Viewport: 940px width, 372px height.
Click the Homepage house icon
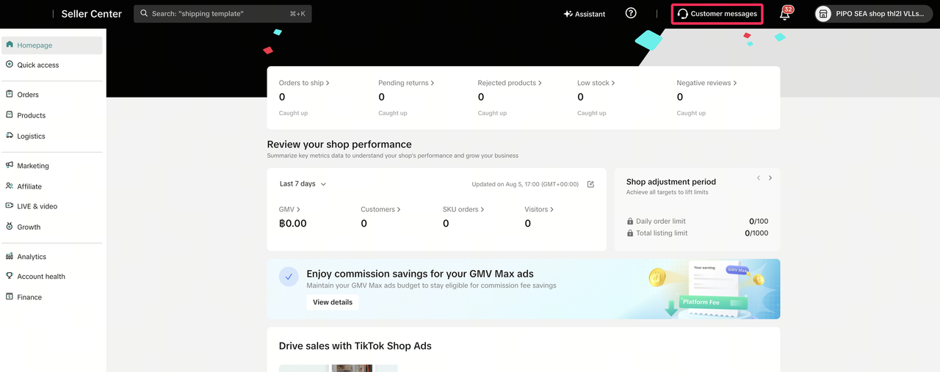10,45
